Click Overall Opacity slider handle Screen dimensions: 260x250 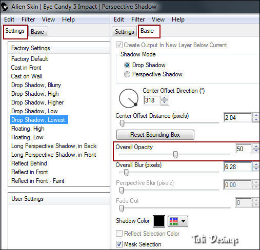pyautogui.click(x=175, y=155)
